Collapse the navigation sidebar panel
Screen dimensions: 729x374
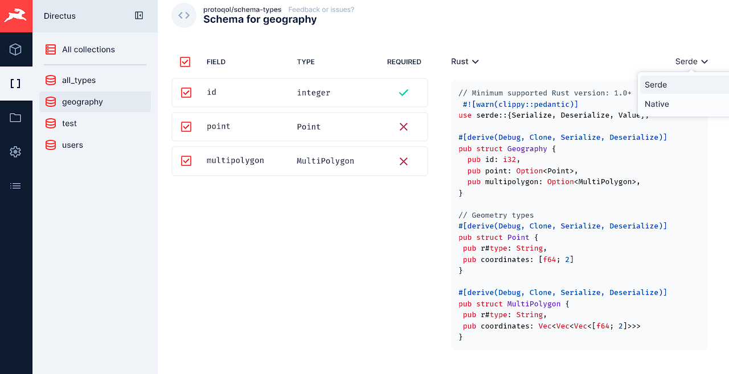coord(139,15)
